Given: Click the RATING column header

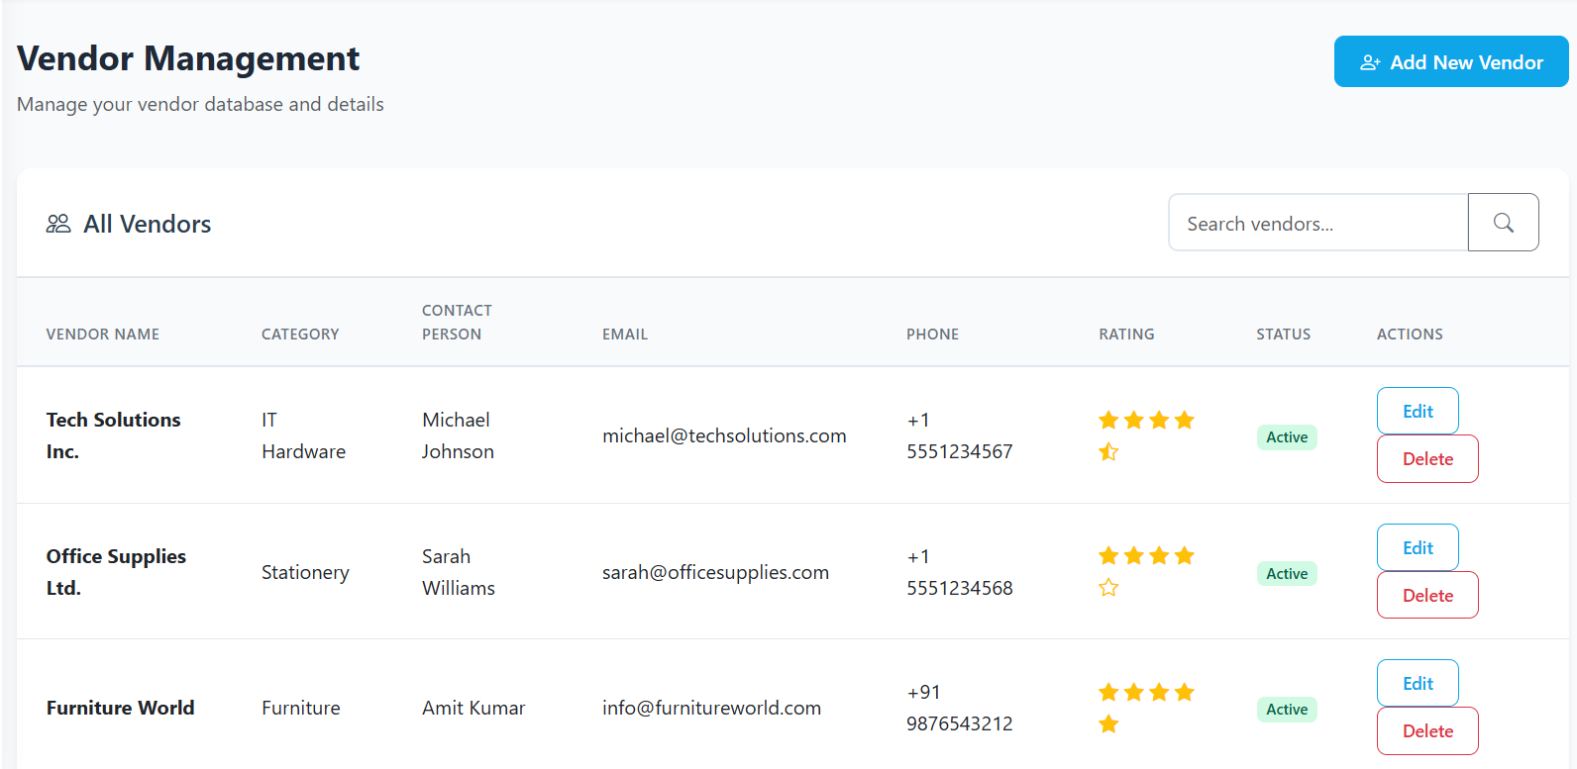Looking at the screenshot, I should [x=1126, y=335].
